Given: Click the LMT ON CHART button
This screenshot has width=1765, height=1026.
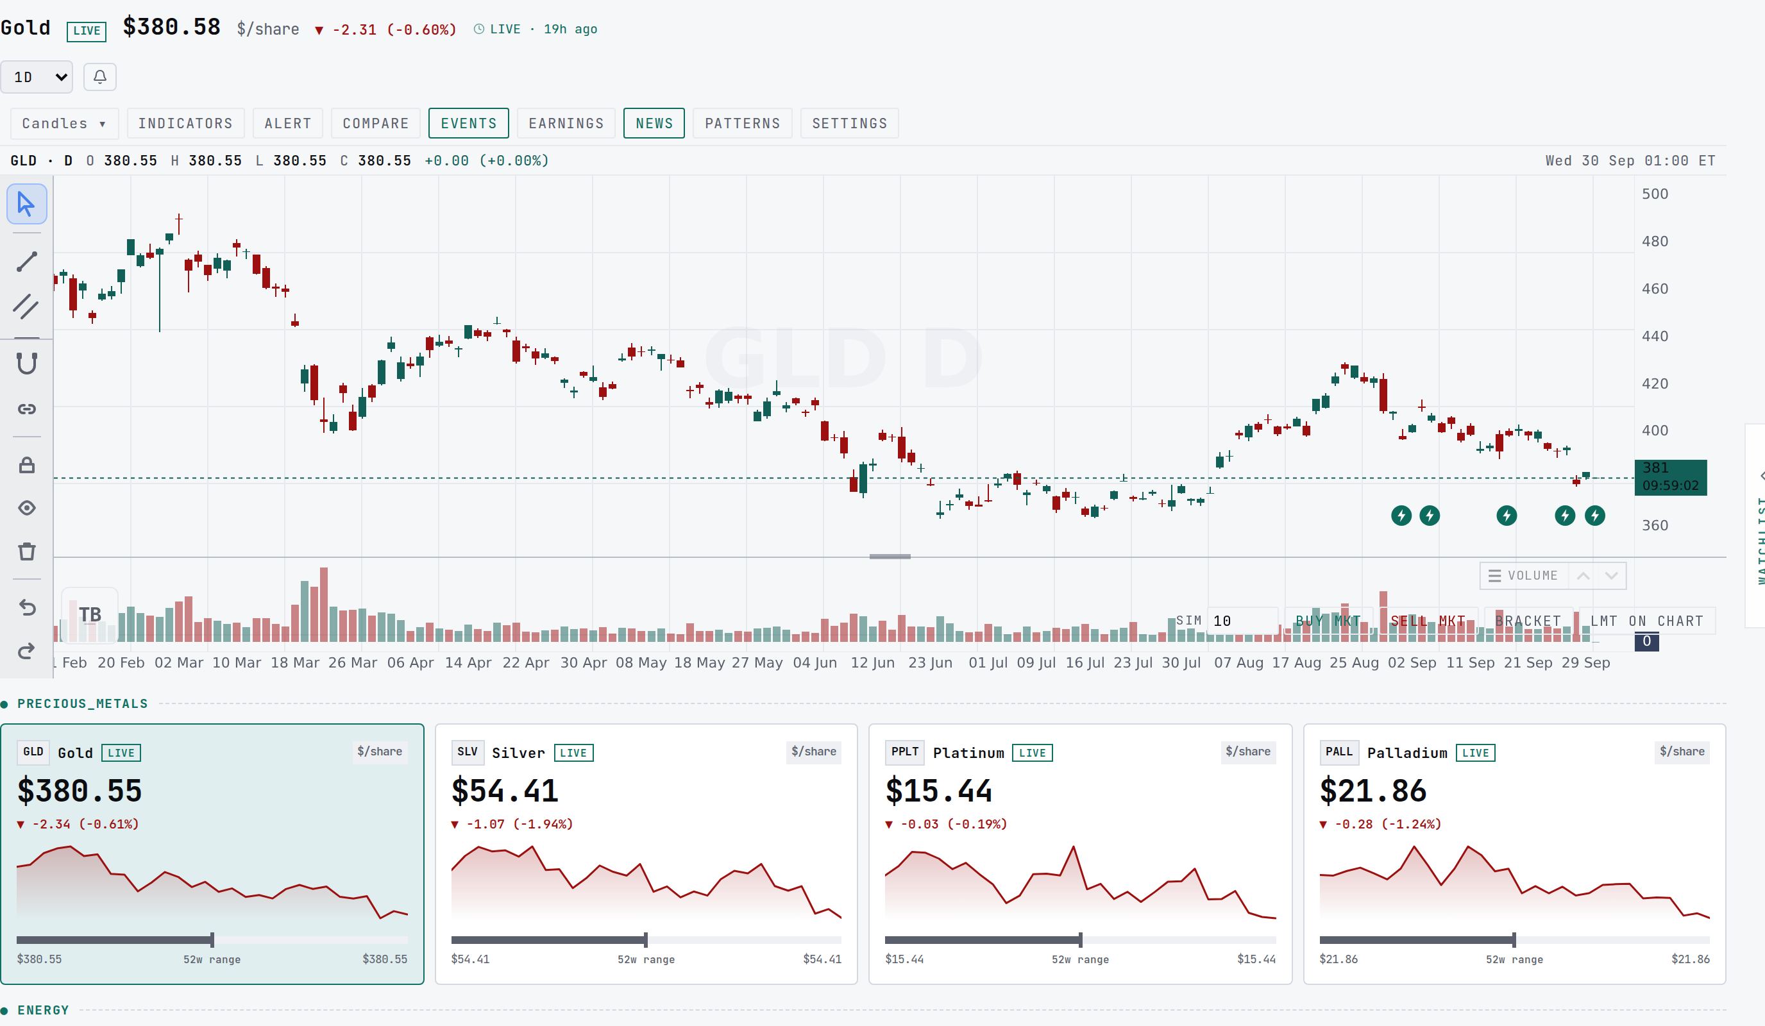Looking at the screenshot, I should pyautogui.click(x=1646, y=621).
